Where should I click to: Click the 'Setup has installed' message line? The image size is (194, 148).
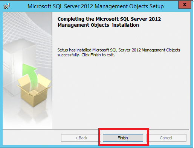[x=119, y=50]
